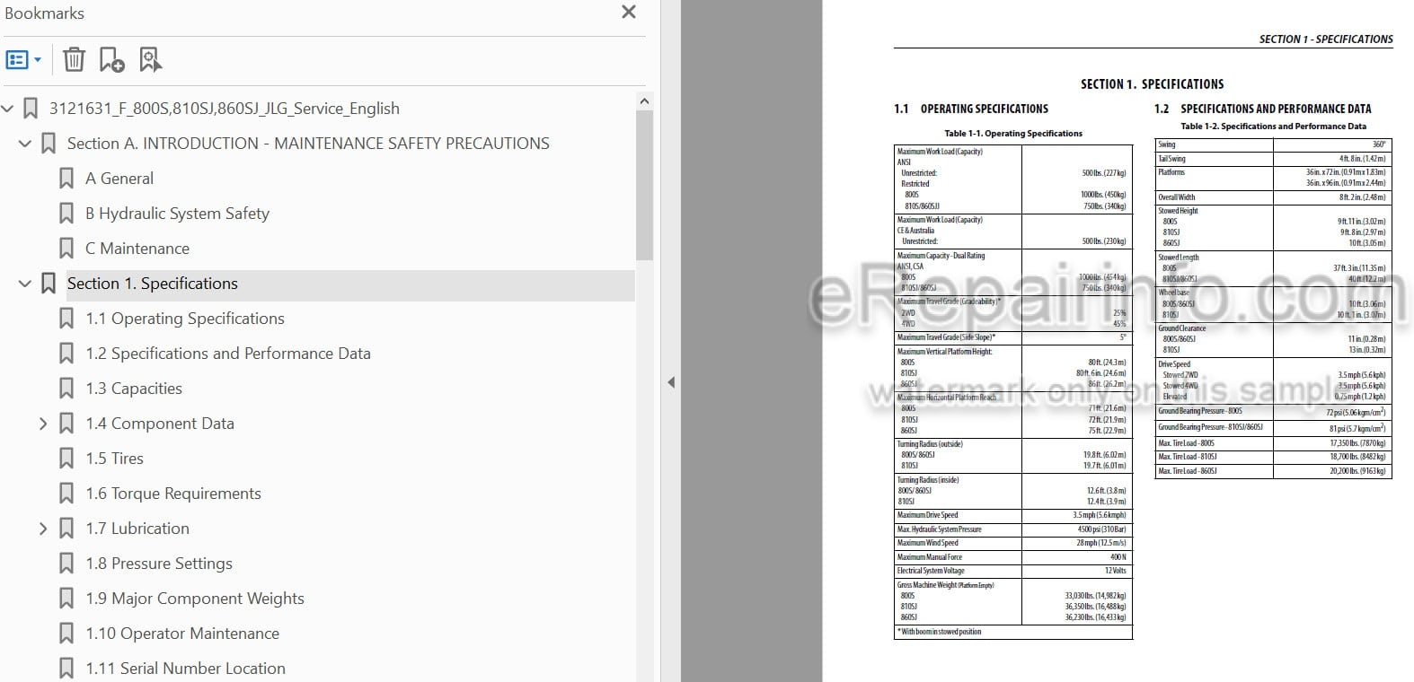Expand the 1.7 Lubrication bookmark

click(x=43, y=529)
